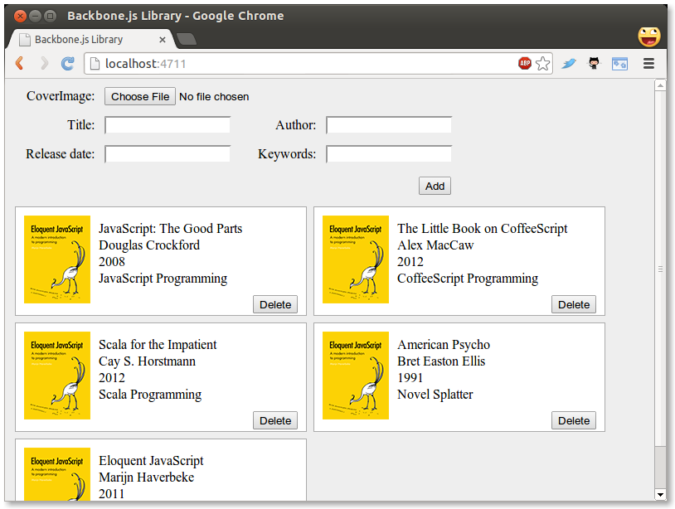The image size is (675, 509).
Task: Delete The Little Book on CoffeeScript
Action: 574,304
